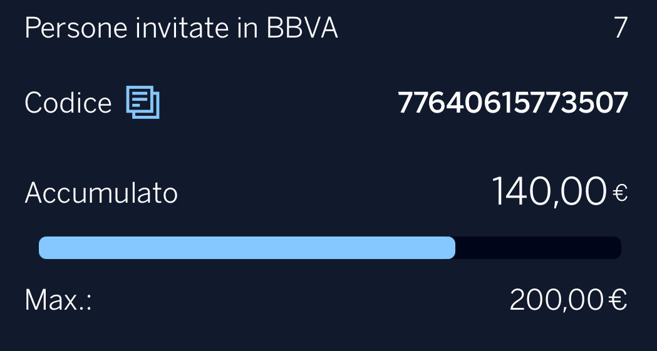Tap the small euro symbol after 140,00
Screen dimensions: 657x351
click(620, 195)
